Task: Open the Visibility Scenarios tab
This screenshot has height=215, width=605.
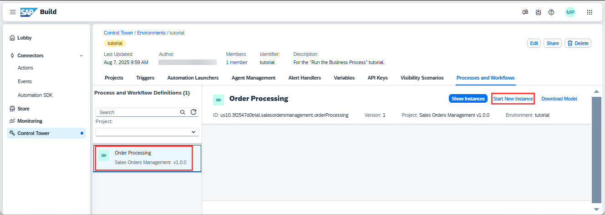Action: coord(422,78)
